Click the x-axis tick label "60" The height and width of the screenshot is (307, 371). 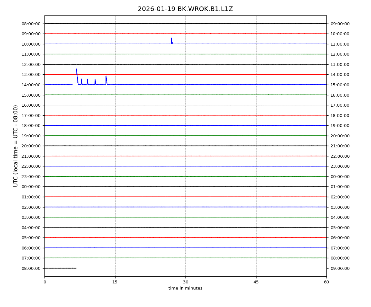[x=326, y=282]
